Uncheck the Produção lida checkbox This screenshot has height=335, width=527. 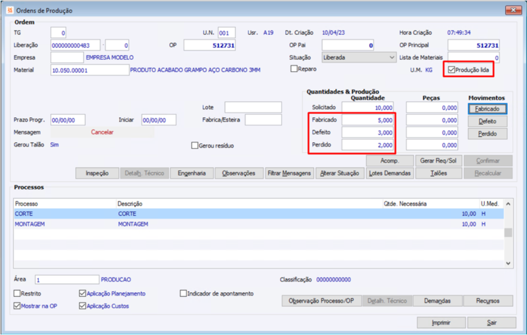(451, 70)
